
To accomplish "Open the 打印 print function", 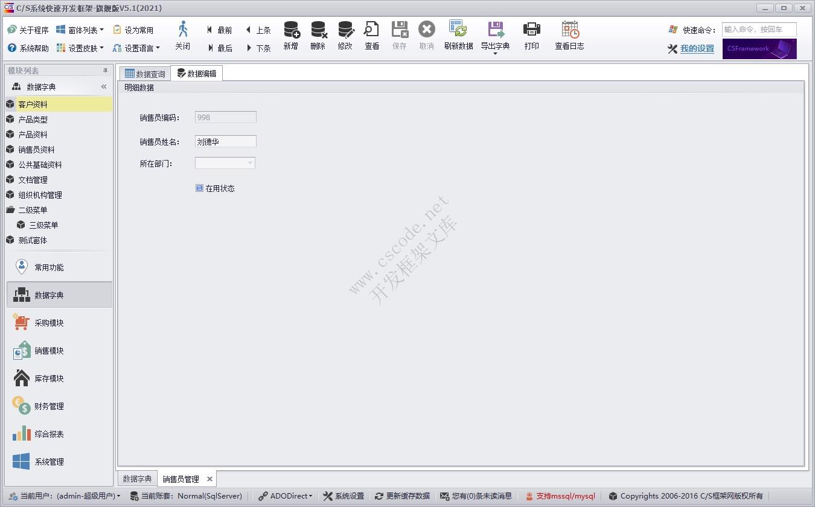I will click(x=531, y=35).
